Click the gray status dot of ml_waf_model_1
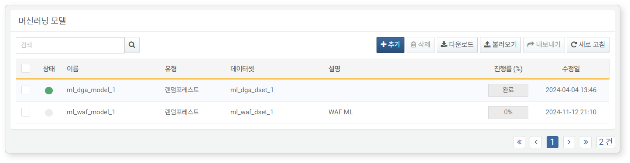 49,113
